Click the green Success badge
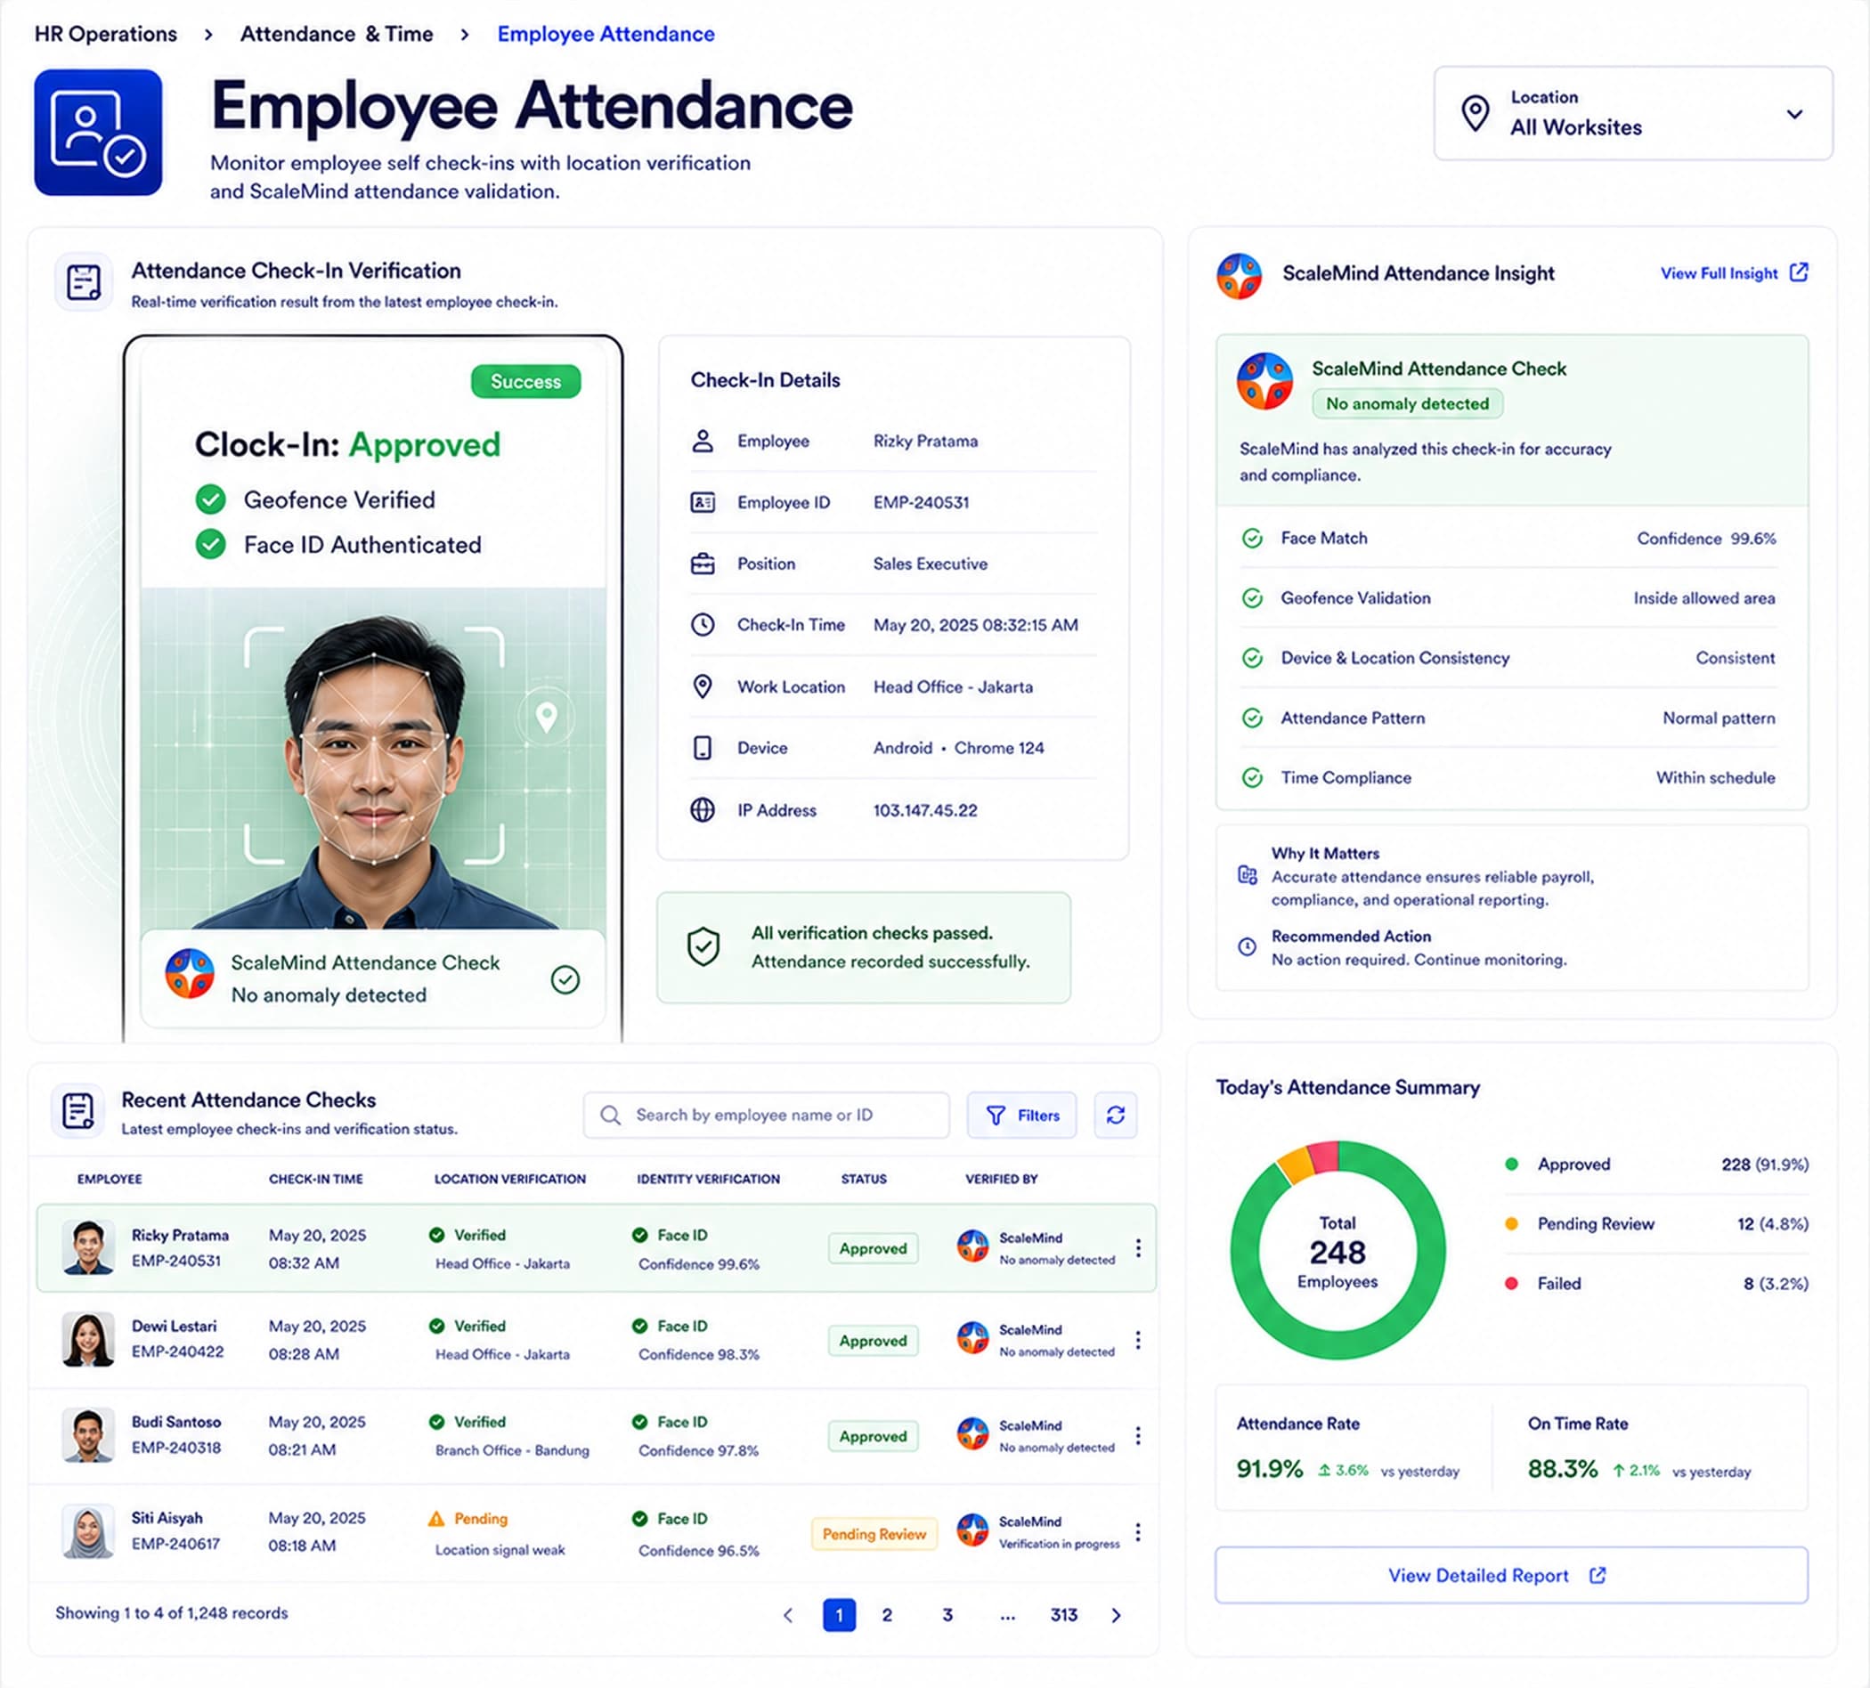1870x1688 pixels. click(526, 381)
